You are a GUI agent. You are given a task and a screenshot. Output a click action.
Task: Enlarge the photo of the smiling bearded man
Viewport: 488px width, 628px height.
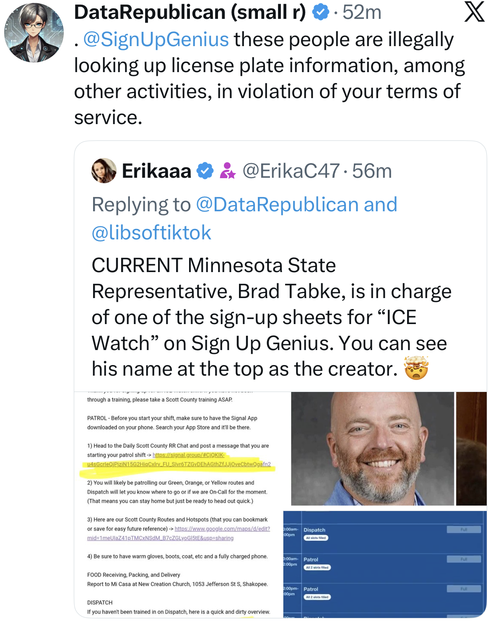pos(372,449)
